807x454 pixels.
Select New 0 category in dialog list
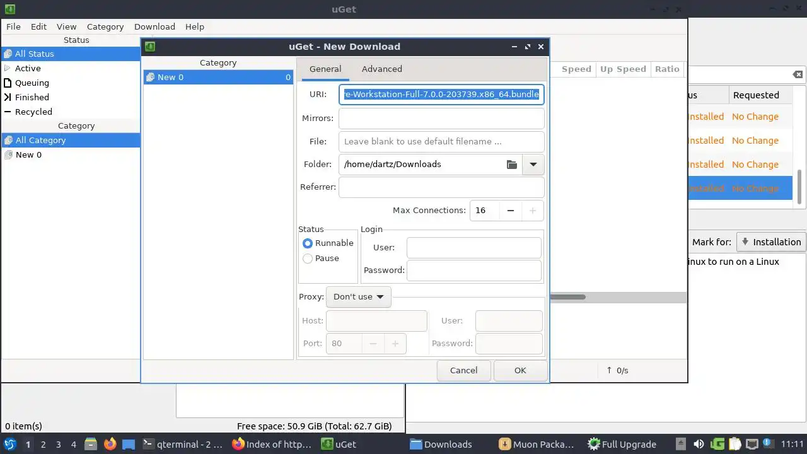tap(218, 77)
